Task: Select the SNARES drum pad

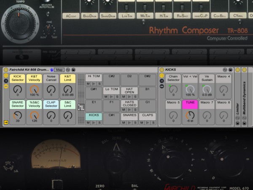Action: [x=129, y=115]
